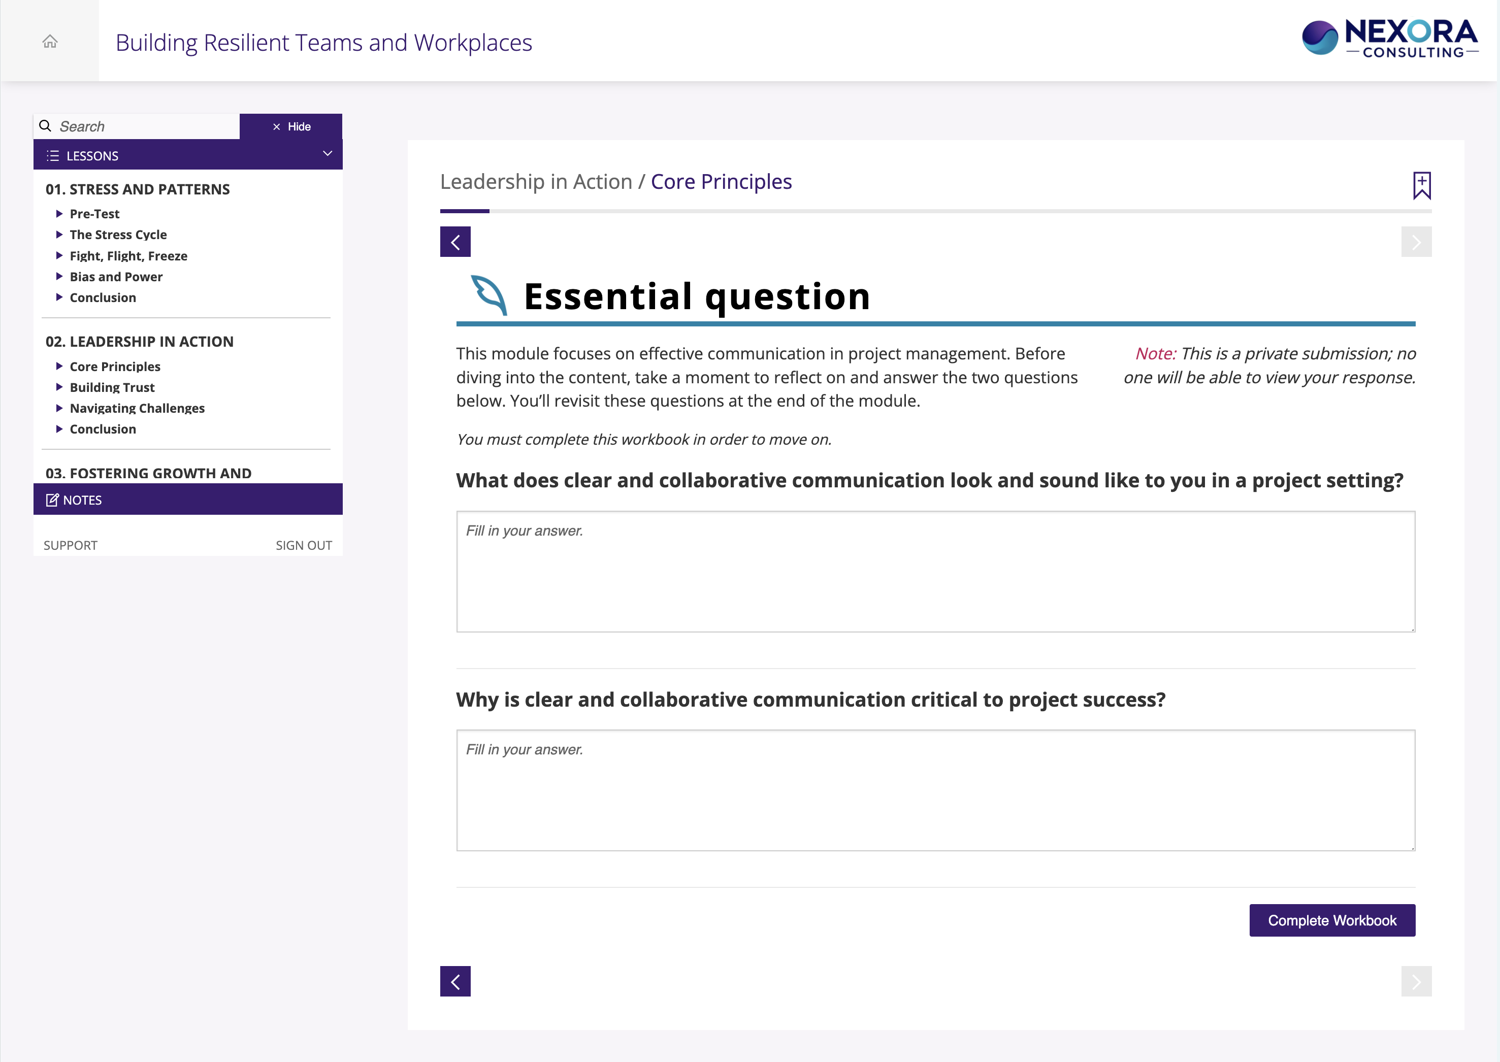Click the bottom next page arrow
Image resolution: width=1500 pixels, height=1062 pixels.
tap(1416, 981)
